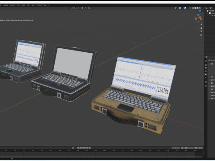The height and width of the screenshot is (161, 215).
Task: Toggle X-ray mode in viewport header
Action: click(190, 8)
